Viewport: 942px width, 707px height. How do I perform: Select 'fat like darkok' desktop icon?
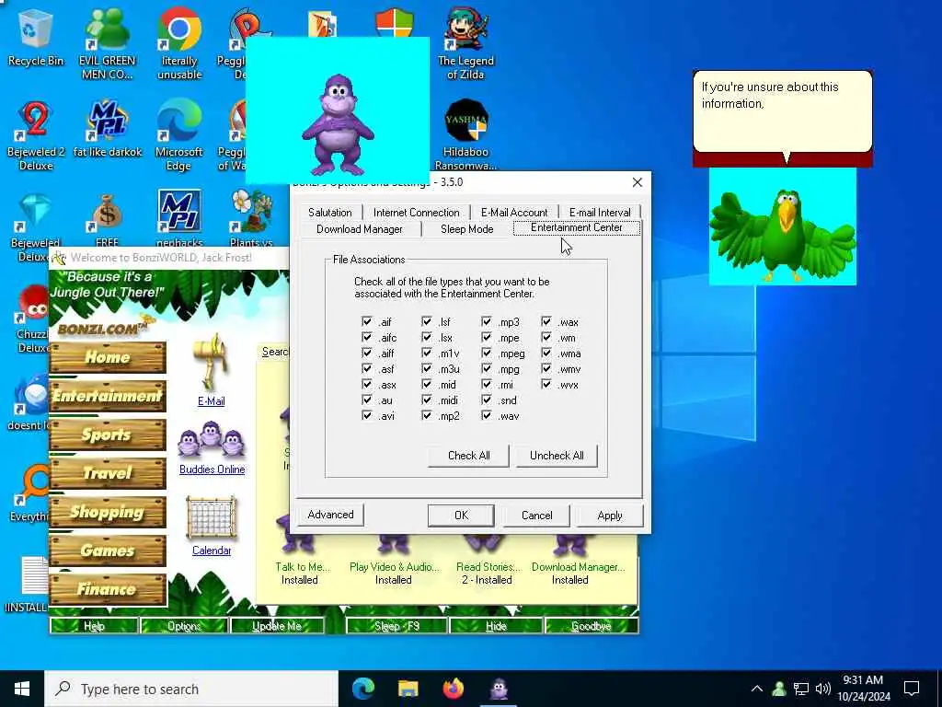(108, 129)
